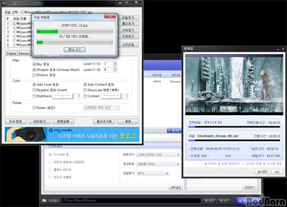287x207 pixels.
Task: Cancel the conversion with the 취소 (C) button
Action: coord(75,49)
